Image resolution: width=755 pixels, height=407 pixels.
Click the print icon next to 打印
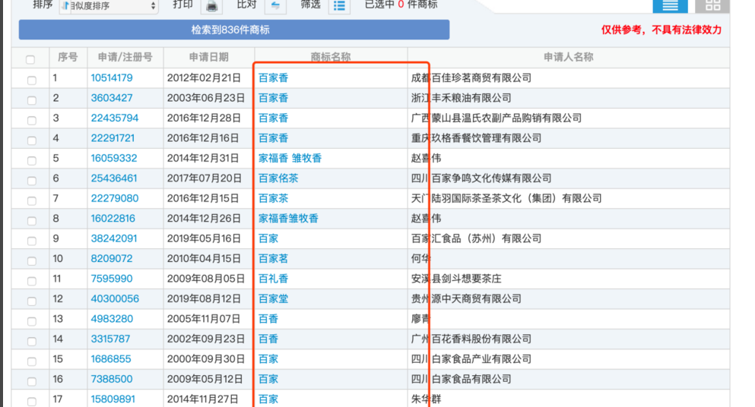pos(212,6)
